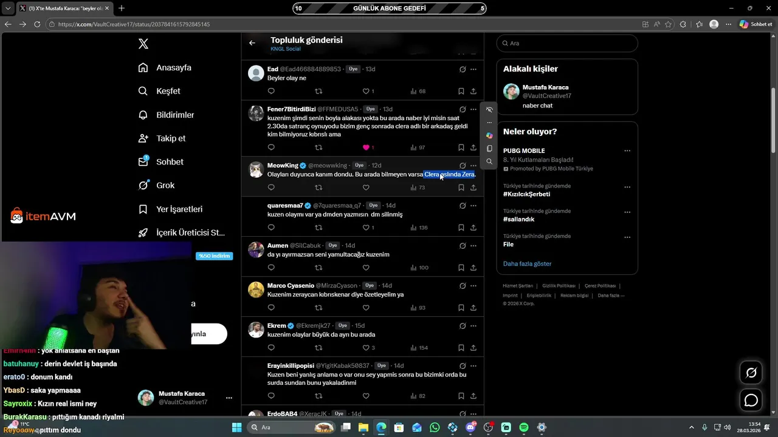The image size is (778, 437).
Task: Open Spotify from the taskbar
Action: click(524, 427)
